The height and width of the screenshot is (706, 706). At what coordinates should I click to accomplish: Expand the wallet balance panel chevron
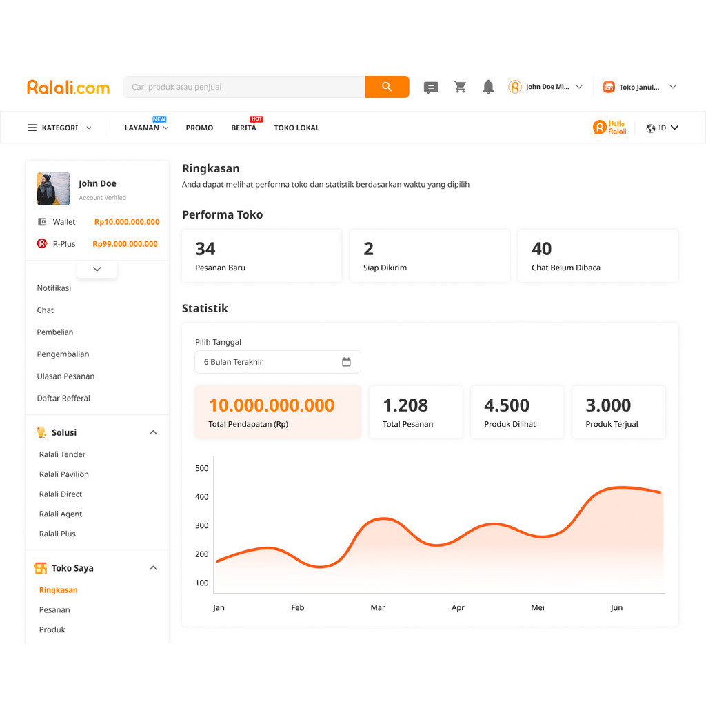pyautogui.click(x=97, y=269)
